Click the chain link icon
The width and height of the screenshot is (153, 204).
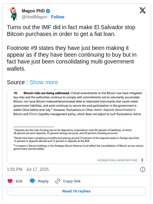coord(58,181)
